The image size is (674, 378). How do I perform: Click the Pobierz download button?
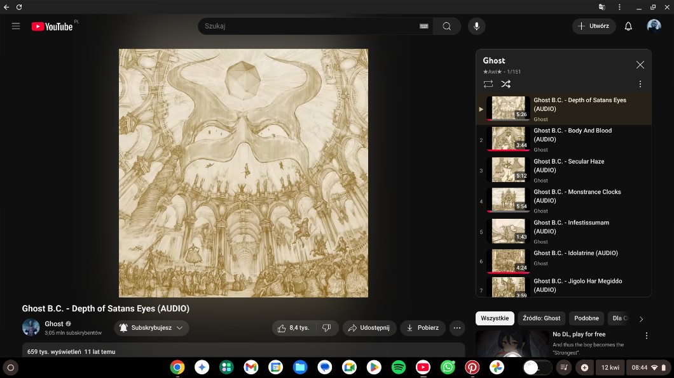coord(422,328)
